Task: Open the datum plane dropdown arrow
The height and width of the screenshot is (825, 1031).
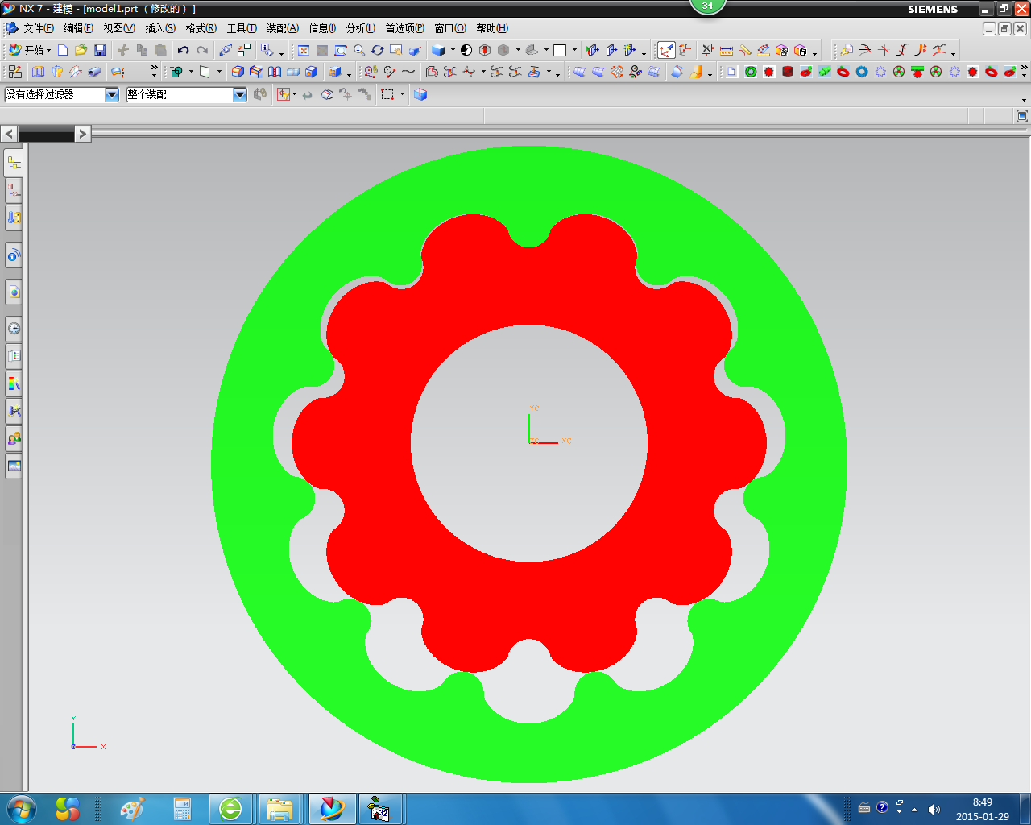Action: tap(219, 72)
